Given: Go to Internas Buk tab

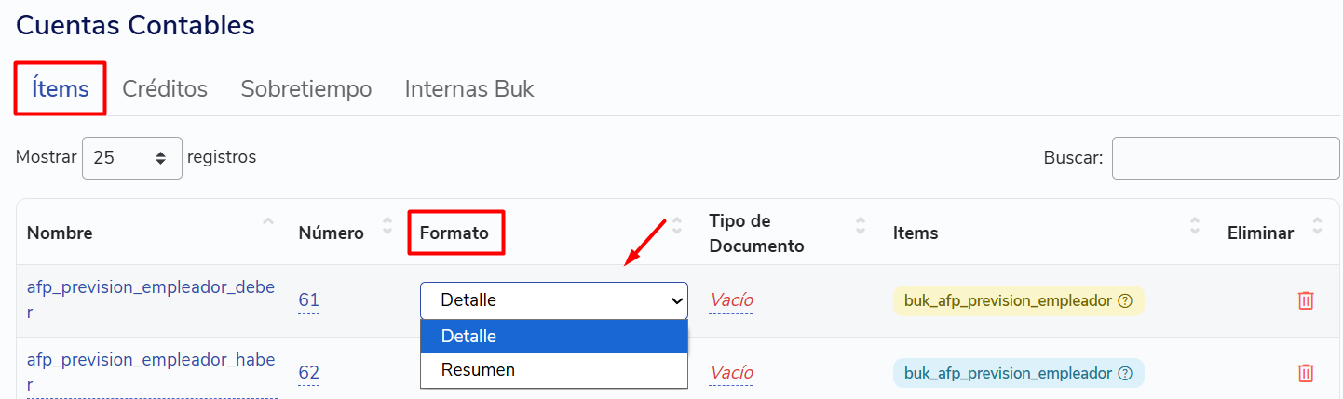Looking at the screenshot, I should pyautogui.click(x=469, y=89).
